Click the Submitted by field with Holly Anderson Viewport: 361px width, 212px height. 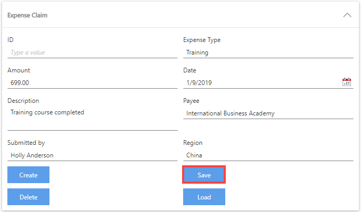tap(92, 155)
